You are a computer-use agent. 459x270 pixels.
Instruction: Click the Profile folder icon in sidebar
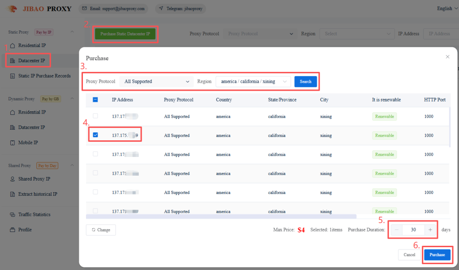click(x=13, y=230)
